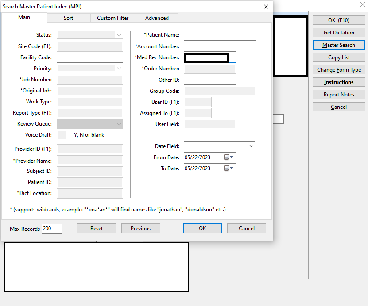Click the Get Dictation button
This screenshot has width=368, height=306.
click(339, 33)
